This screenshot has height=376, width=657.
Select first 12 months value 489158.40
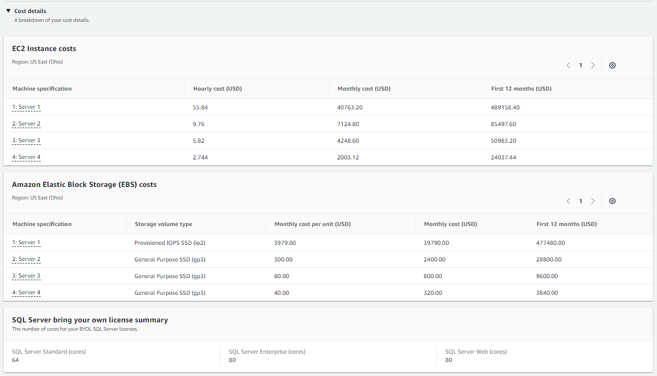pyautogui.click(x=505, y=107)
